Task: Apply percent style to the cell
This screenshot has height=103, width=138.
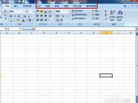Action: (x=63, y=16)
